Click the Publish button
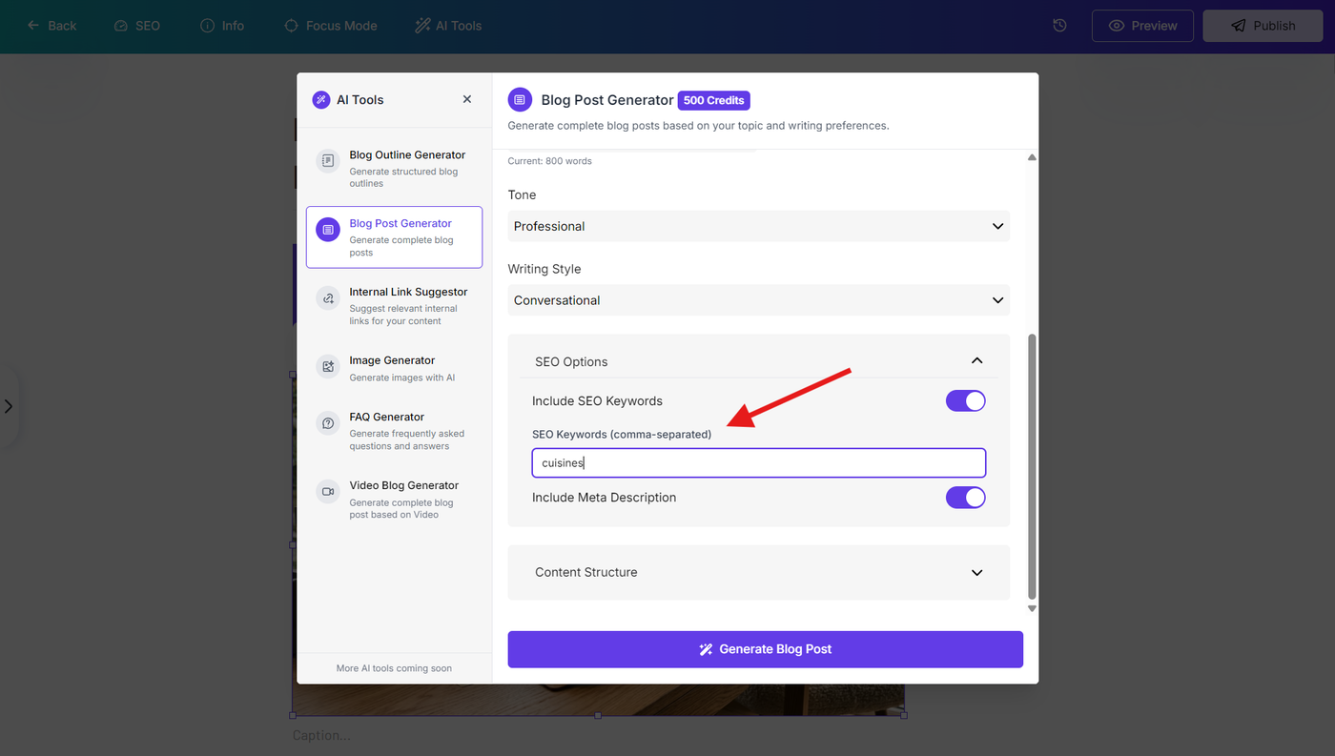 coord(1263,26)
